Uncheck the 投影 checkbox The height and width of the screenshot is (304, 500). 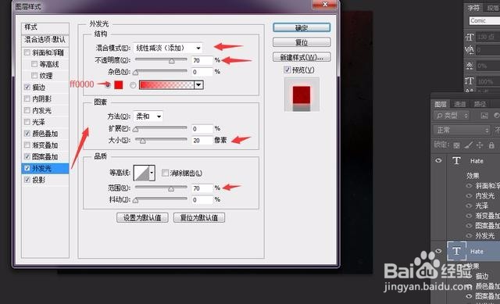(x=27, y=180)
